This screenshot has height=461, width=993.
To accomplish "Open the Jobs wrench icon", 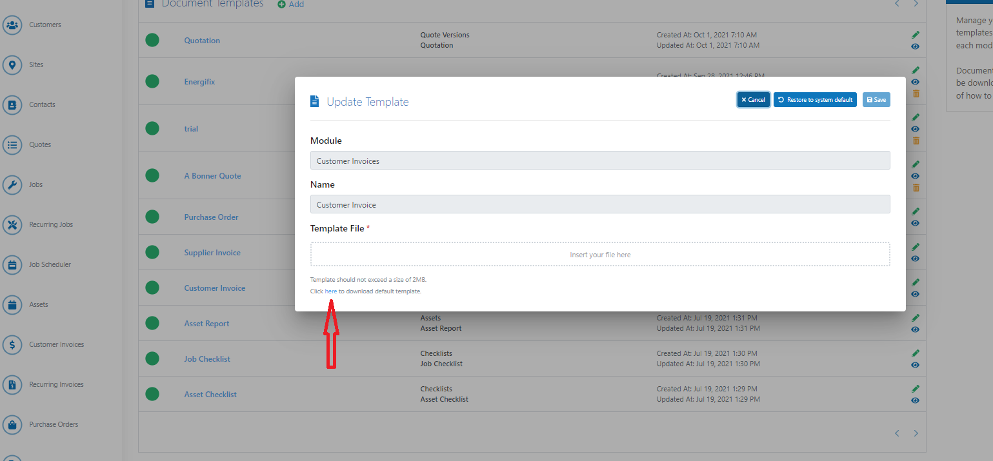I will [x=12, y=185].
